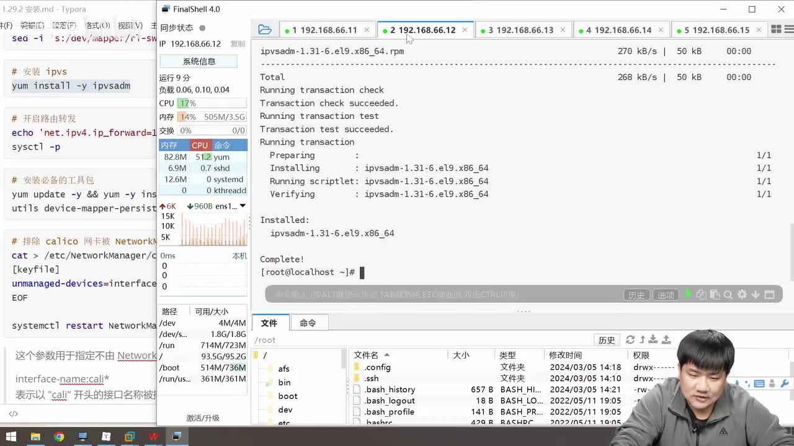Click the paste icon in terminal toolbar
The width and height of the screenshot is (794, 446).
point(715,295)
